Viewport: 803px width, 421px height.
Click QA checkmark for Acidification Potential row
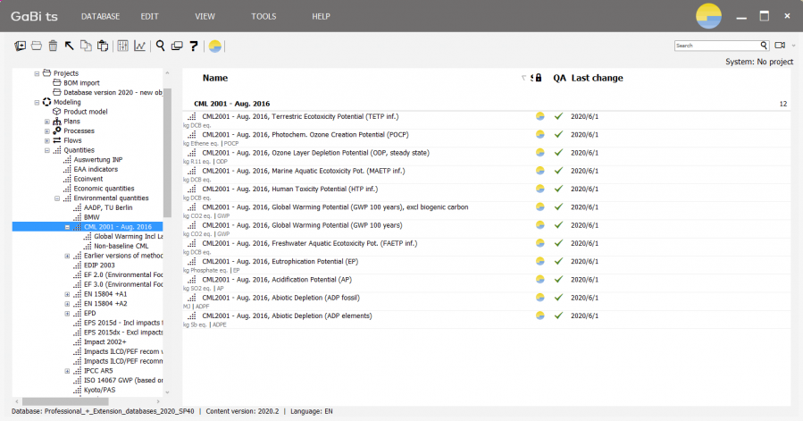click(x=559, y=279)
